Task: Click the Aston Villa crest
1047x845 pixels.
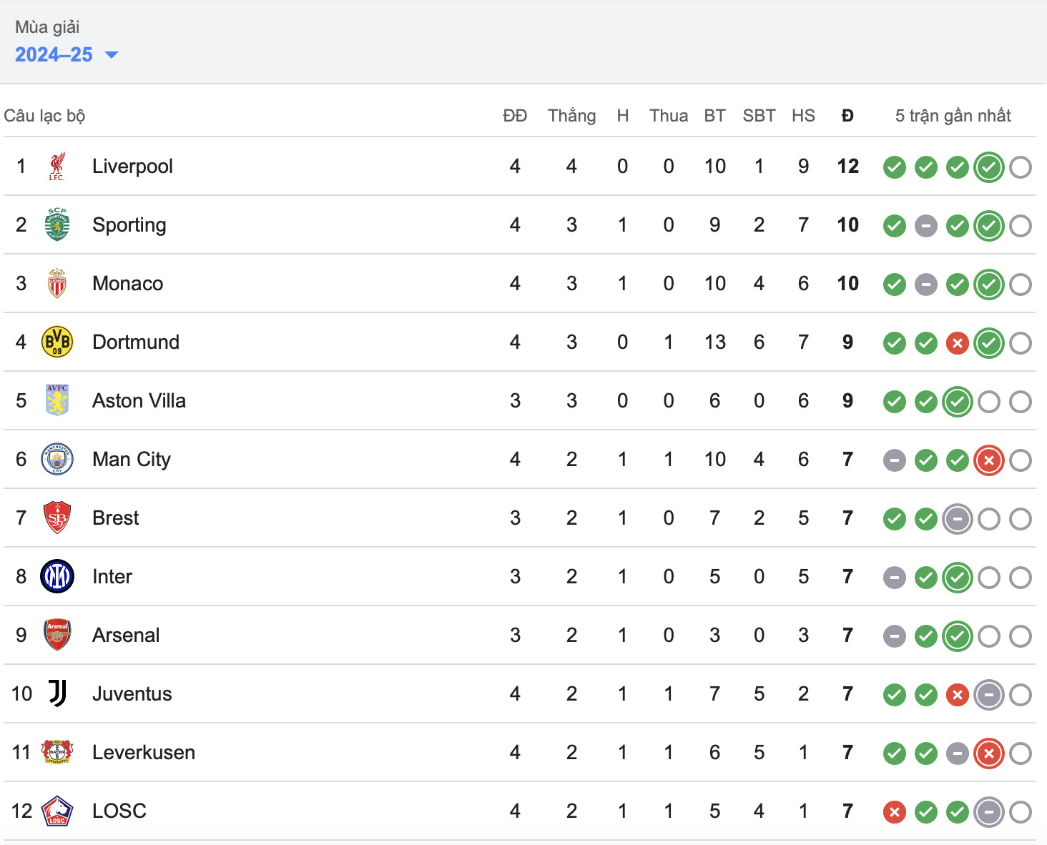Action: [57, 401]
